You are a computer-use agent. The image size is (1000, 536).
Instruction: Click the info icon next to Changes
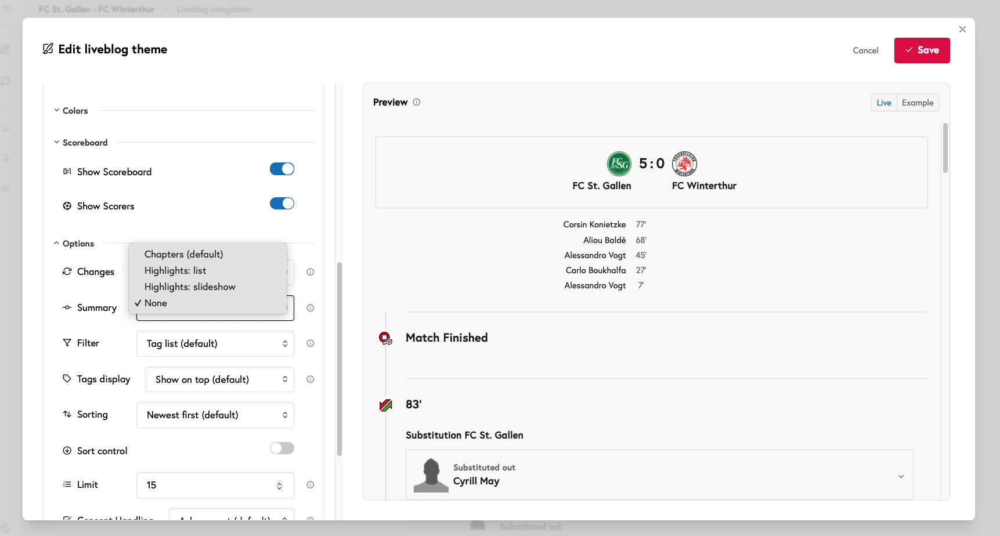(311, 272)
